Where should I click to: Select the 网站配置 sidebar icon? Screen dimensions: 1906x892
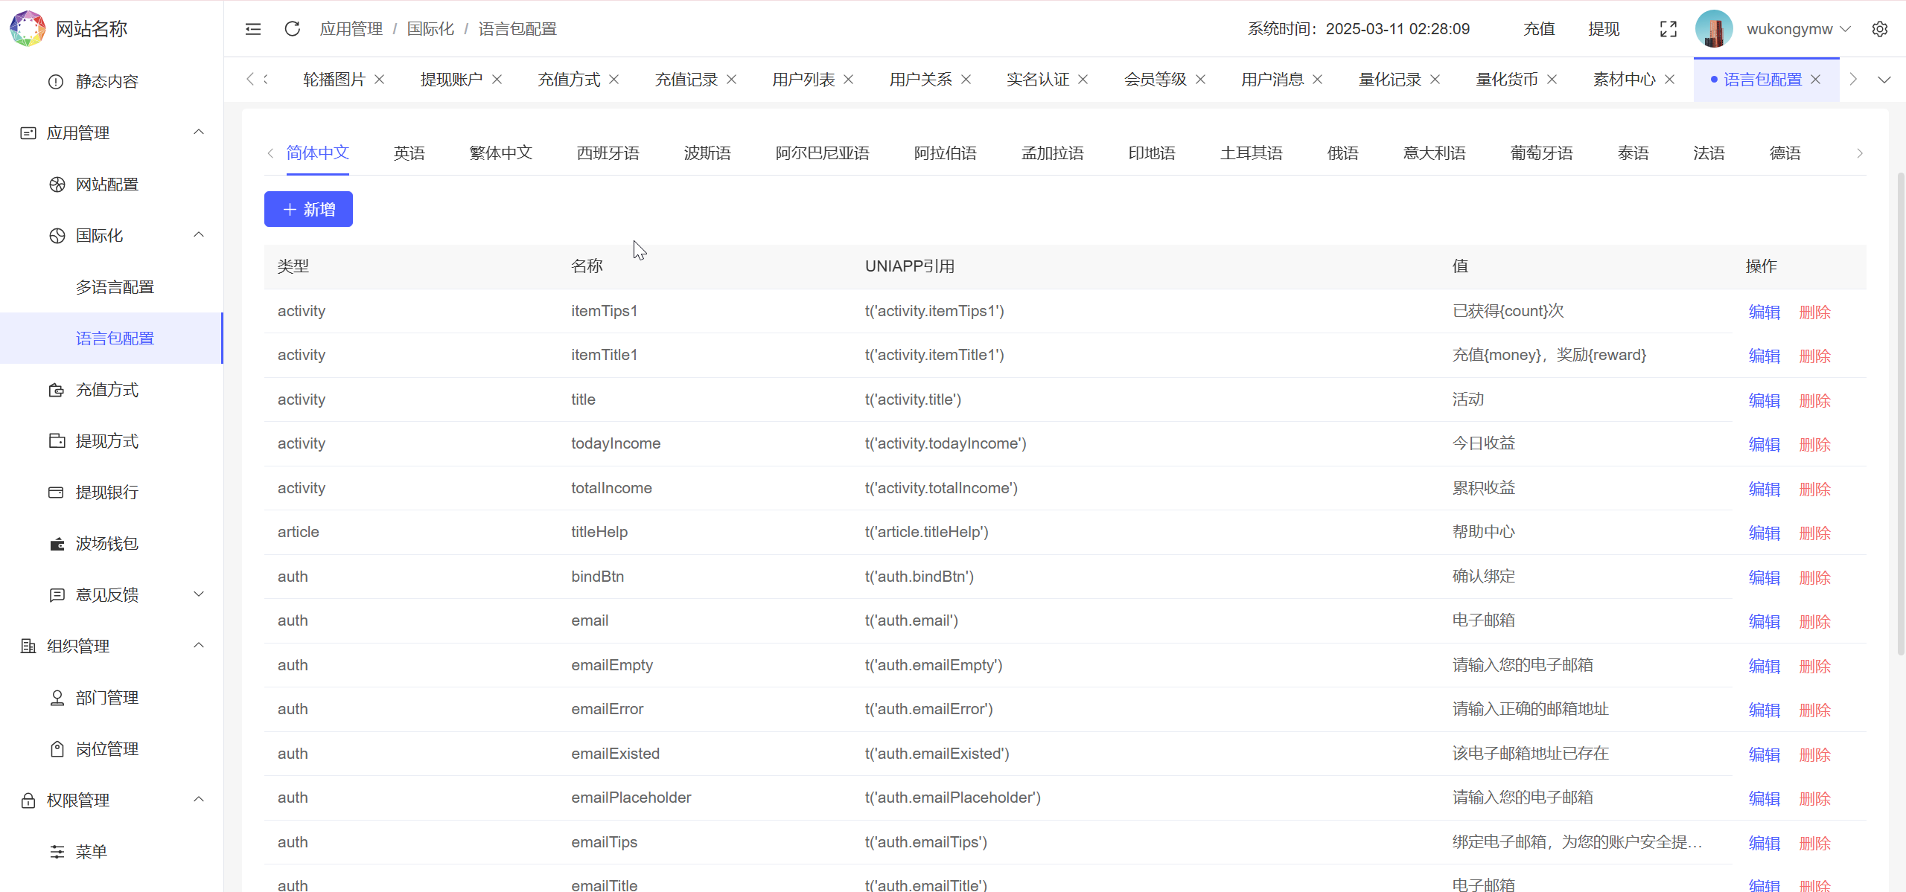coord(57,184)
